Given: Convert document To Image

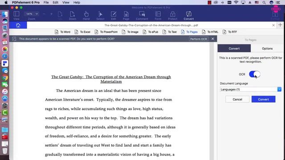Looking at the screenshot, I should 130,32.
